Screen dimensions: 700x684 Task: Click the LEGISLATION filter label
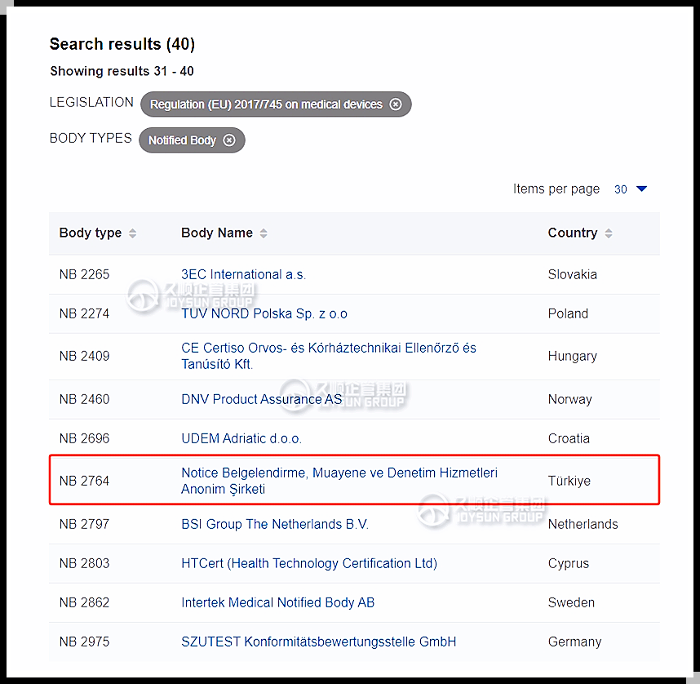tap(91, 102)
